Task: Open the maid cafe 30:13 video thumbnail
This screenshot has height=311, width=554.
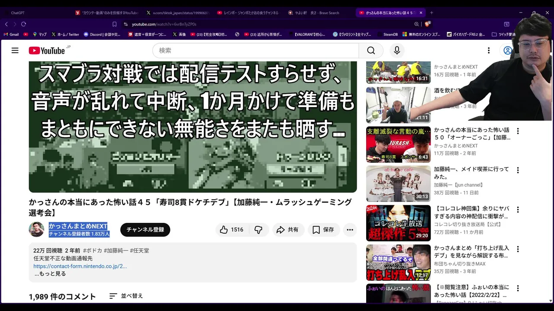Action: (398, 184)
